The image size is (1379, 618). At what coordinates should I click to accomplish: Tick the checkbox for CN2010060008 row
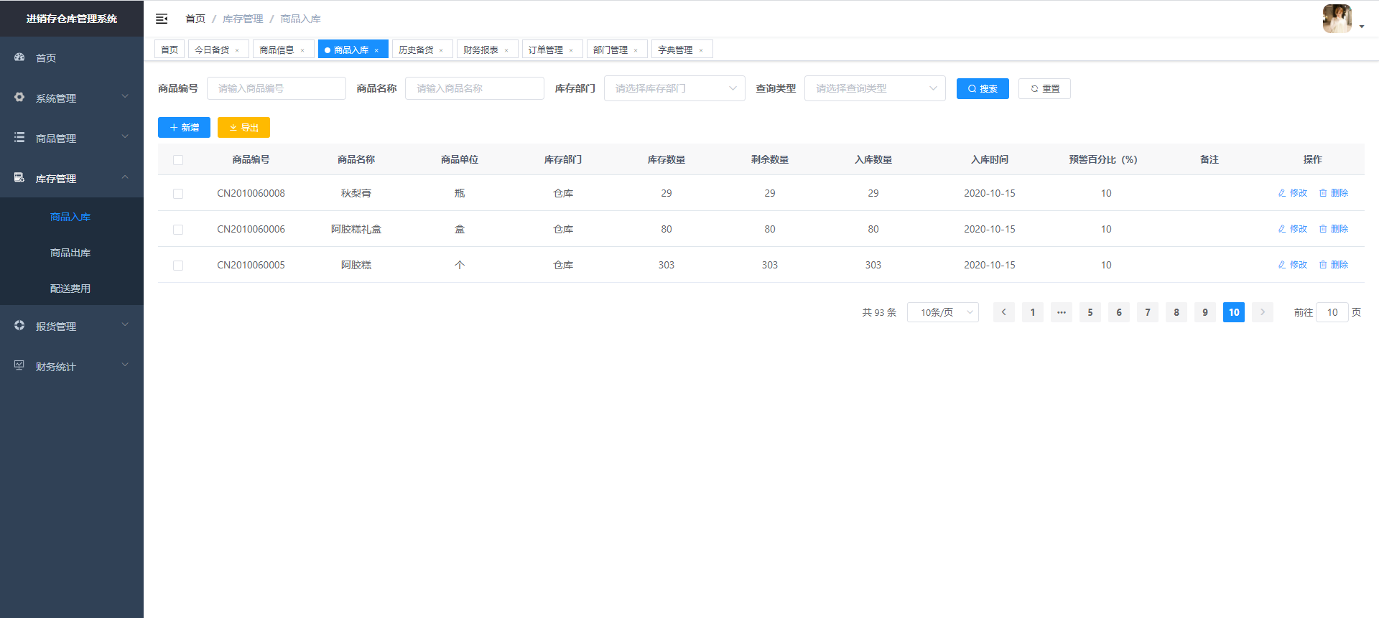point(178,194)
